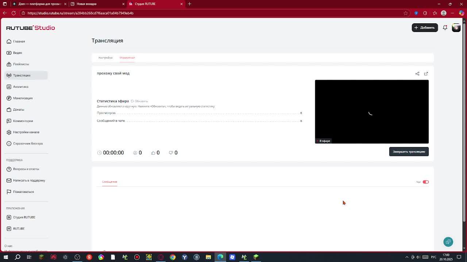Open the notifications bell
Viewport: 467px width, 262px height.
(445, 28)
